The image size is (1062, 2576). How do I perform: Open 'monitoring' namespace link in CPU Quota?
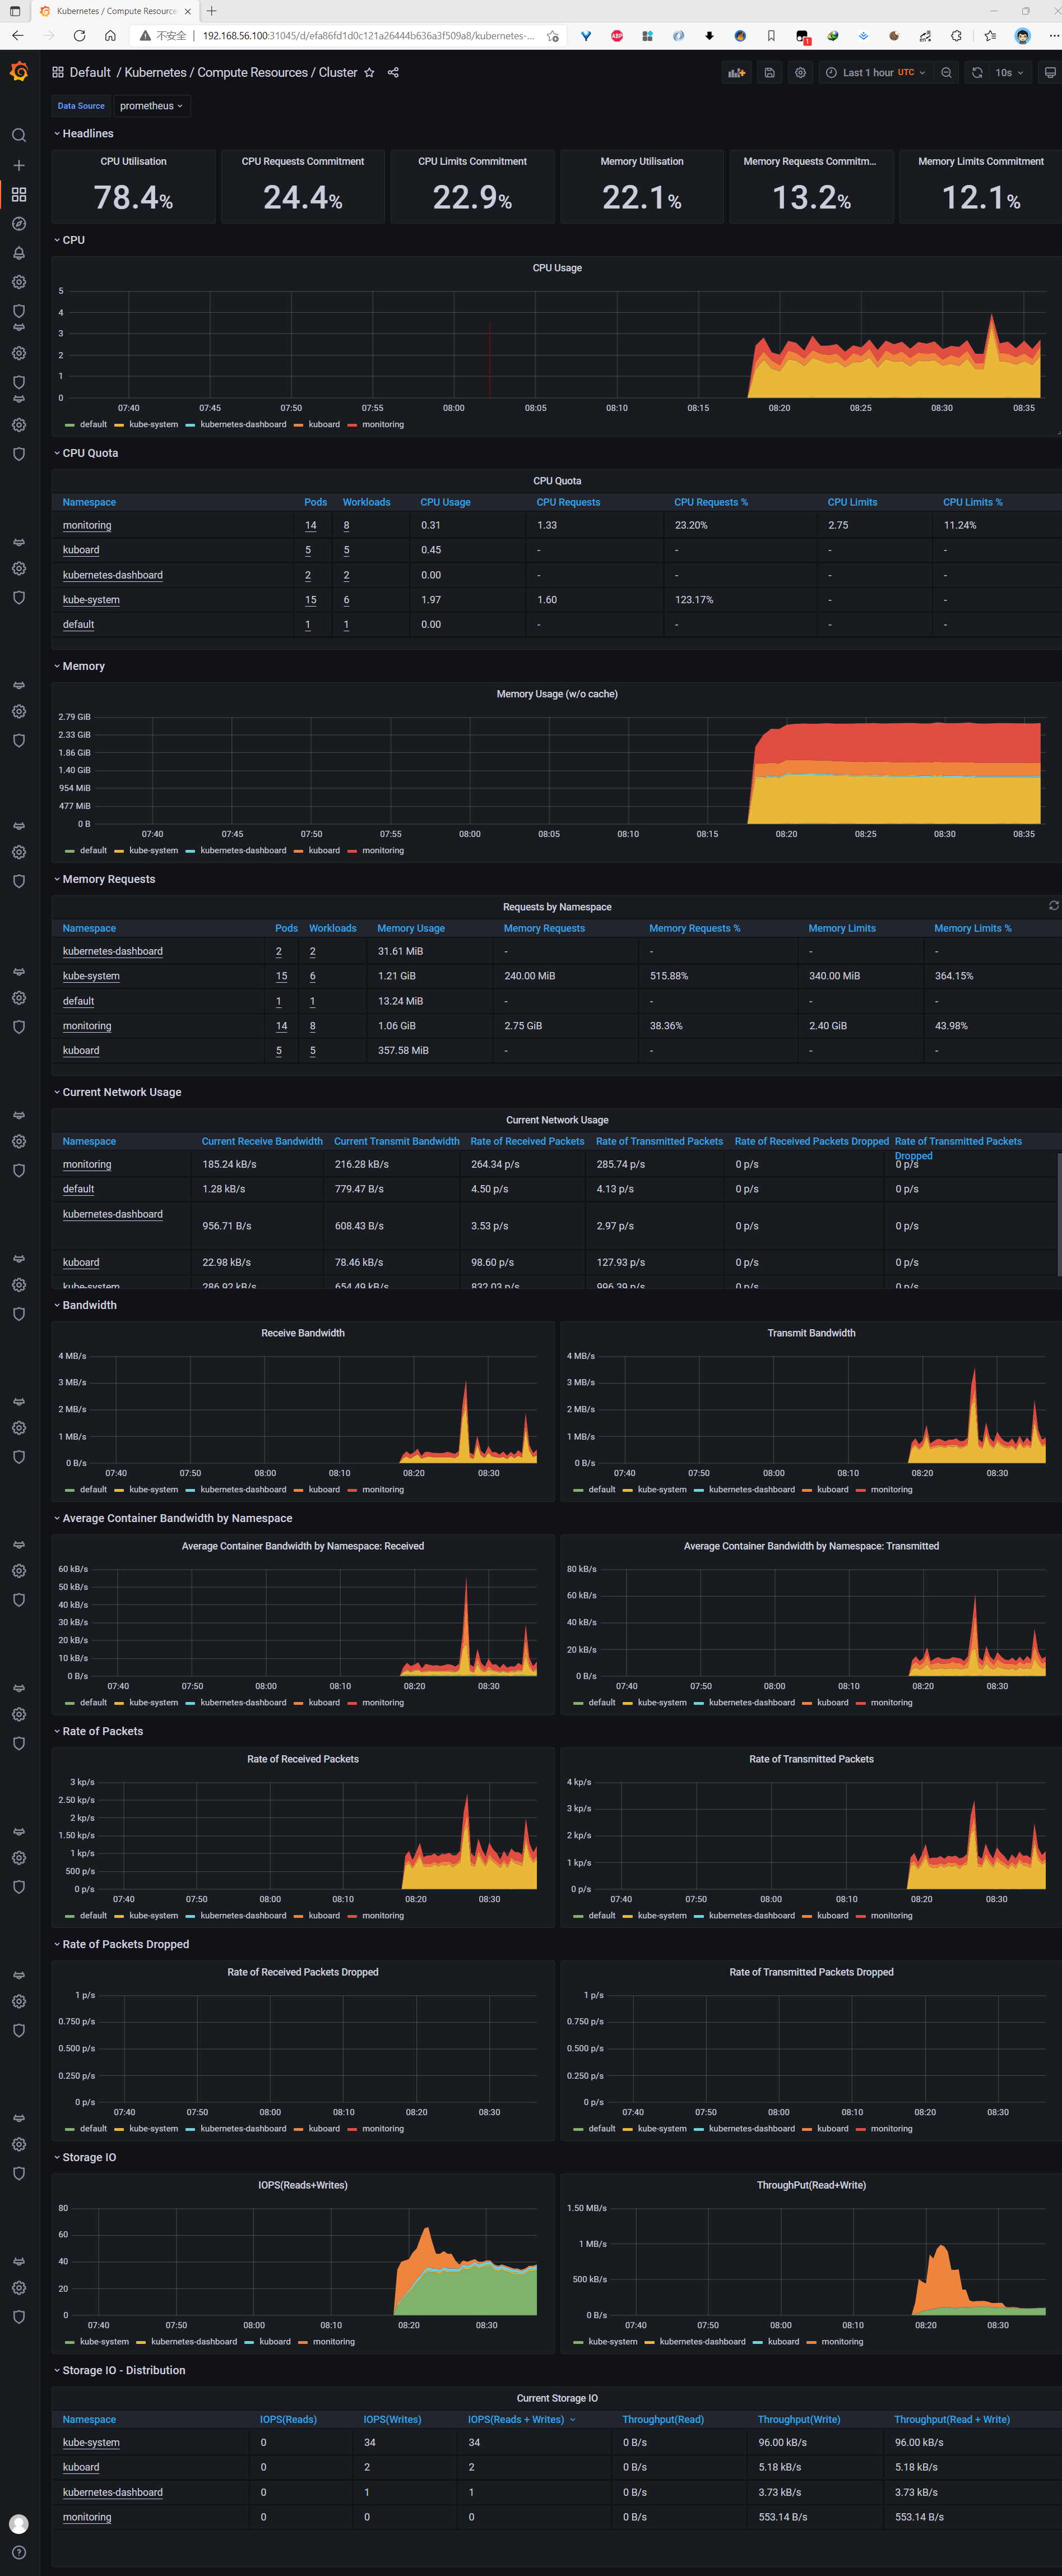(x=87, y=525)
